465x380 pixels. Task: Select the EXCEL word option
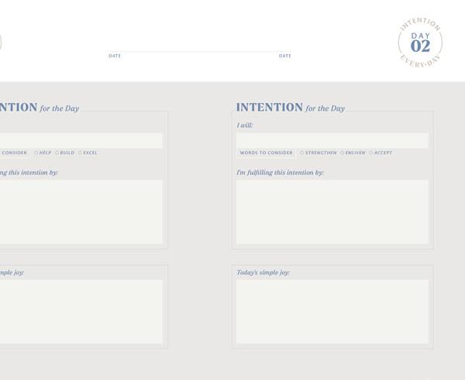click(x=88, y=152)
